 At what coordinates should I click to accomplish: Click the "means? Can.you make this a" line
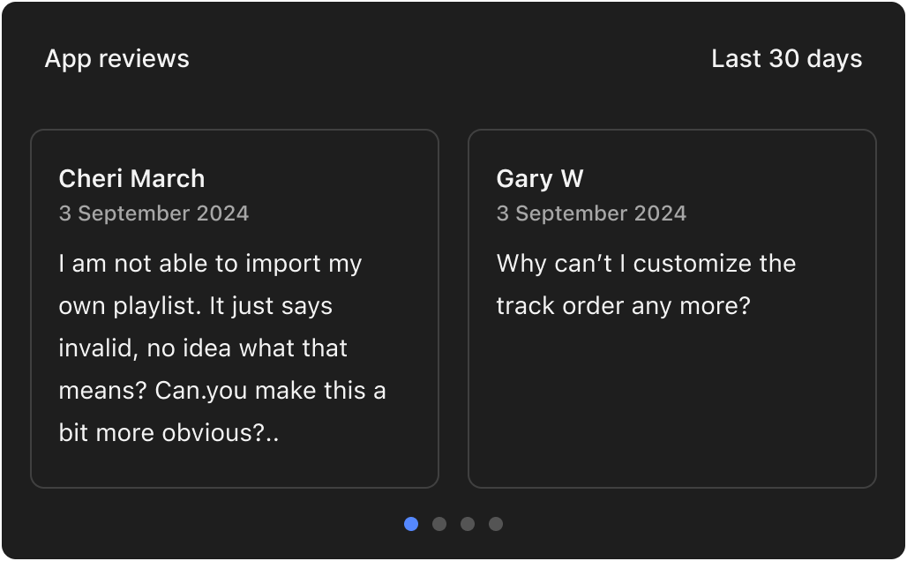tap(222, 391)
